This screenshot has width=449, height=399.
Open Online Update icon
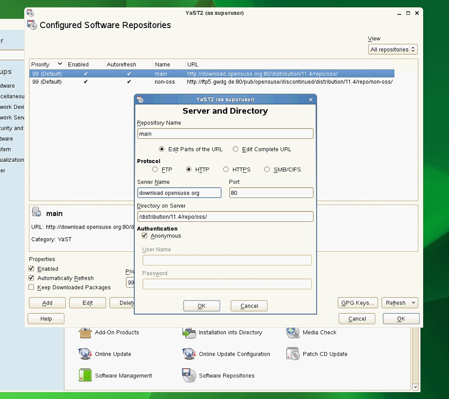pyautogui.click(x=85, y=354)
